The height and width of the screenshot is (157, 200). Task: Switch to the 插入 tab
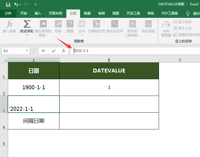[x=38, y=13]
